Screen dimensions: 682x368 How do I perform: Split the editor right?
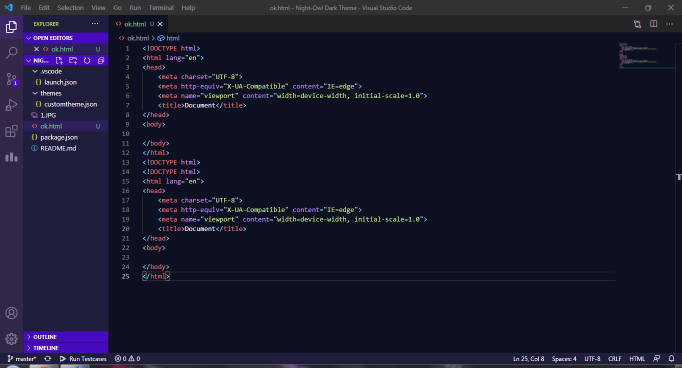(x=653, y=24)
